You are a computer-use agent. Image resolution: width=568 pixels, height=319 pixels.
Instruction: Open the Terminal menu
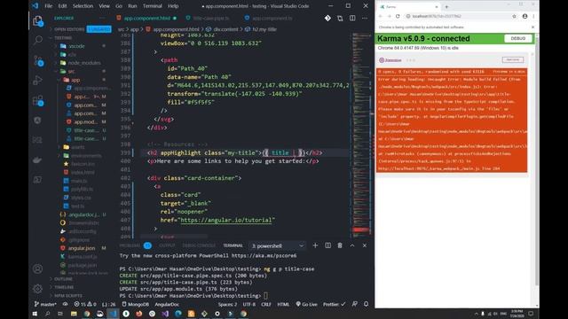click(152, 6)
